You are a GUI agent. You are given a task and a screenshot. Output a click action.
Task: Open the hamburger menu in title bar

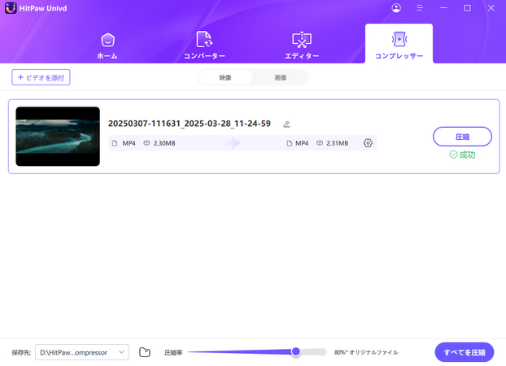coord(420,8)
